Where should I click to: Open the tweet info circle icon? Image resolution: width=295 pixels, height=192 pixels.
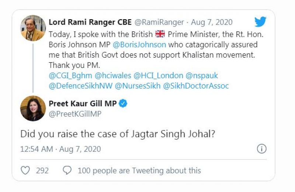(x=261, y=149)
